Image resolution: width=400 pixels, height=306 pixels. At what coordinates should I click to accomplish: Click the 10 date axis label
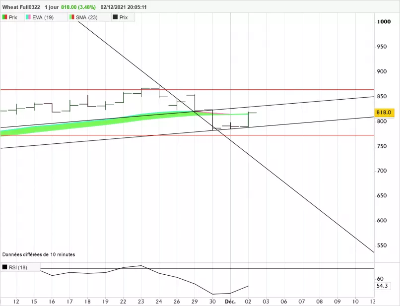355,302
